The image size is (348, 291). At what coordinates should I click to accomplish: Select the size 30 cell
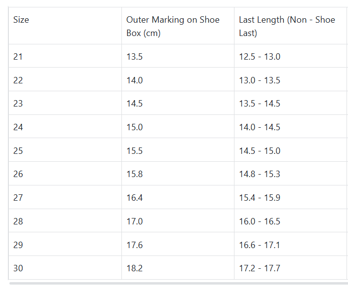point(18,268)
